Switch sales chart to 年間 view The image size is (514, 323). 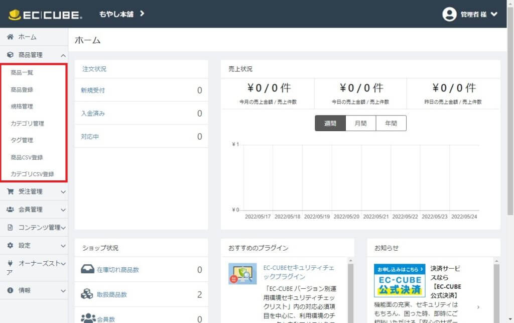coord(391,123)
